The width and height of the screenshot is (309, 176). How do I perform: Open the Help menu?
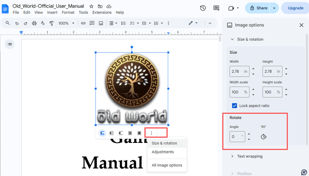click(x=120, y=12)
